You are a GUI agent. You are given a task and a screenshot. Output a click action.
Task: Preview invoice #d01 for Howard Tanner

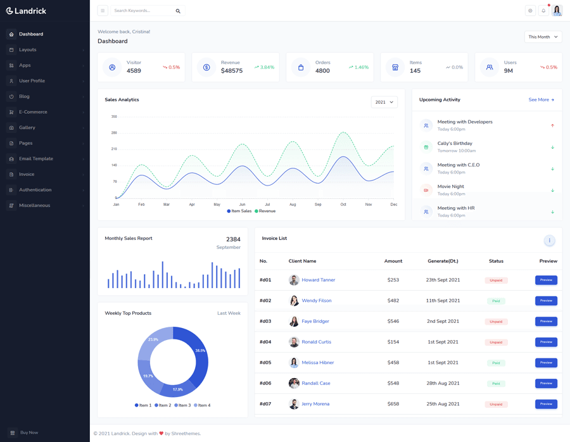click(546, 279)
